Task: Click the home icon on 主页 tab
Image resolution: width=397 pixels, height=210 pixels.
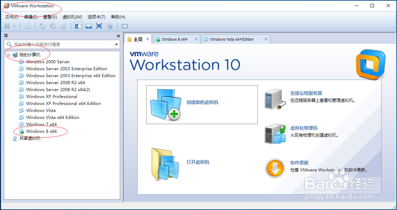Action: 130,39
